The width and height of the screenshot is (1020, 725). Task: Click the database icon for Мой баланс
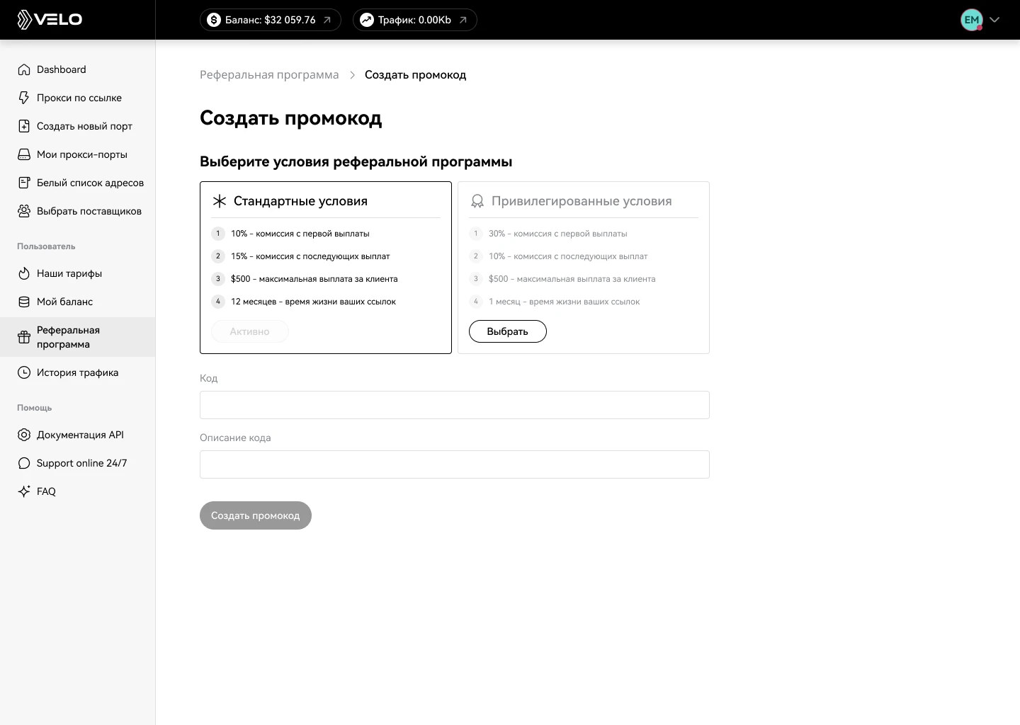24,302
